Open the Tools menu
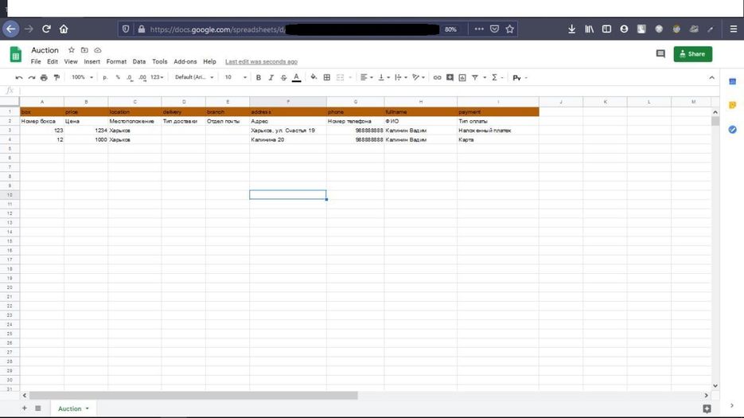Viewport: 744px width, 418px height. [x=159, y=62]
